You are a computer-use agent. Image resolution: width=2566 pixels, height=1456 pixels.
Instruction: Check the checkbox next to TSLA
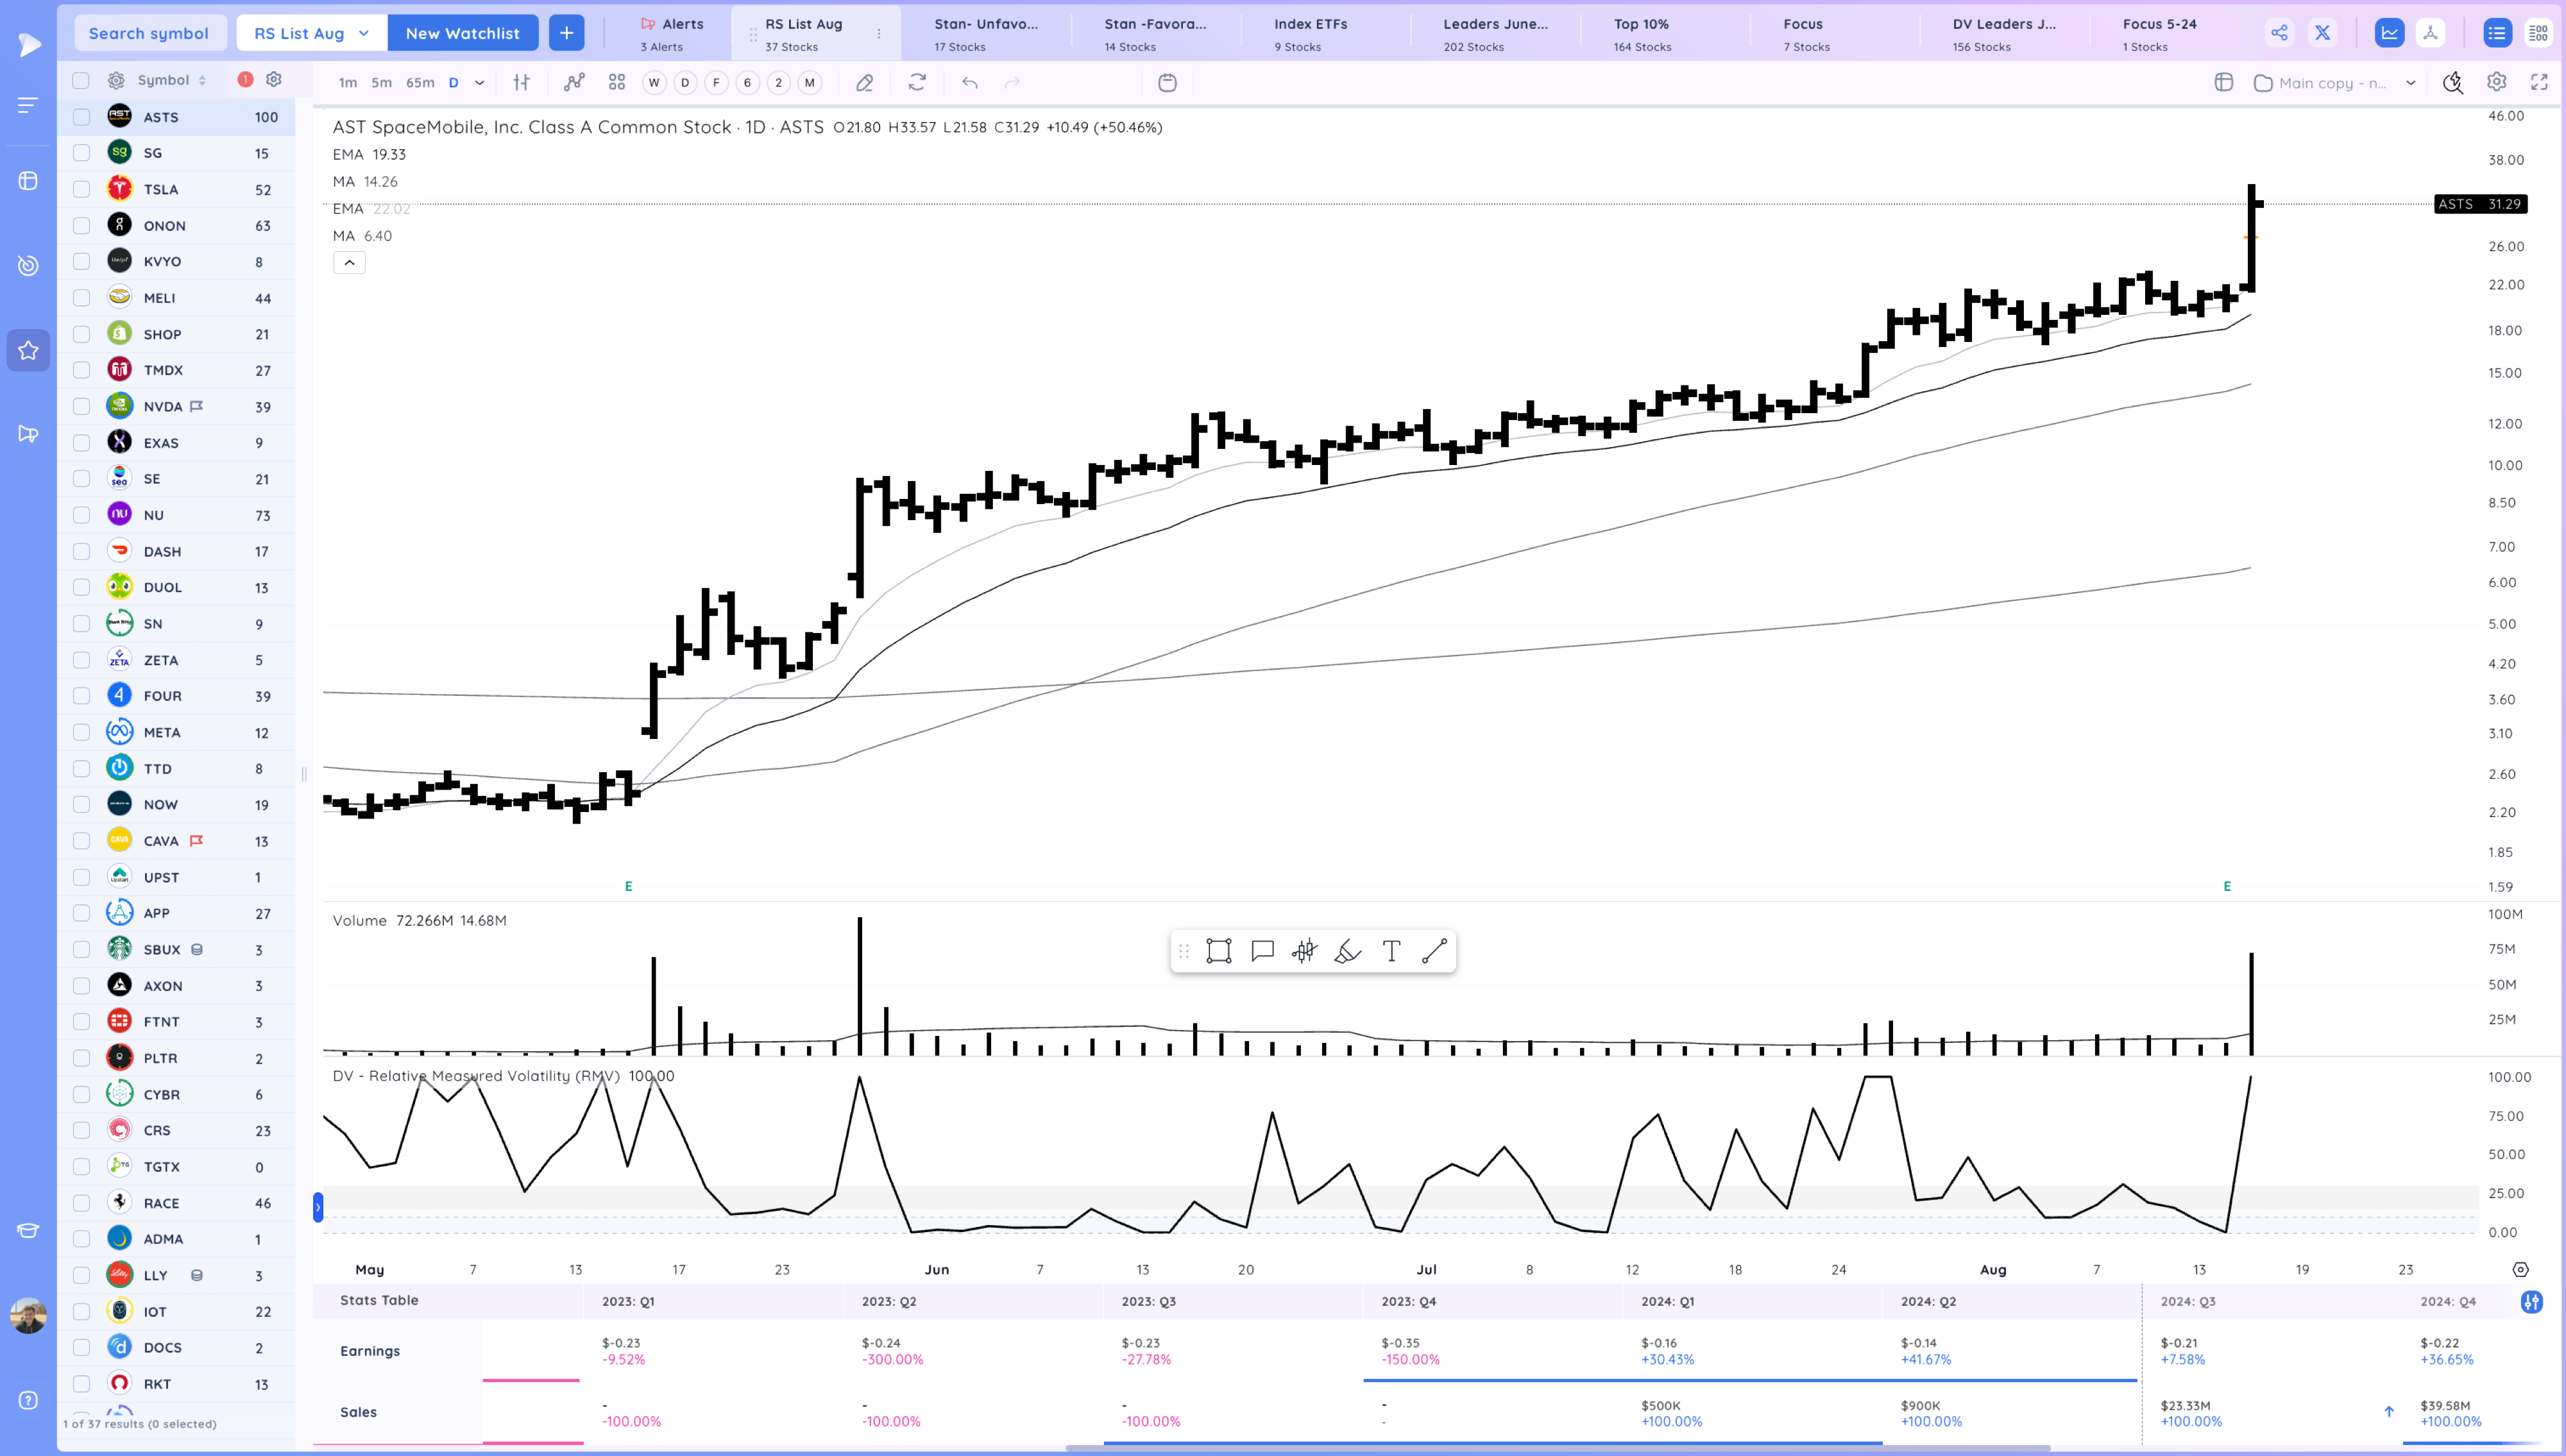pyautogui.click(x=81, y=189)
